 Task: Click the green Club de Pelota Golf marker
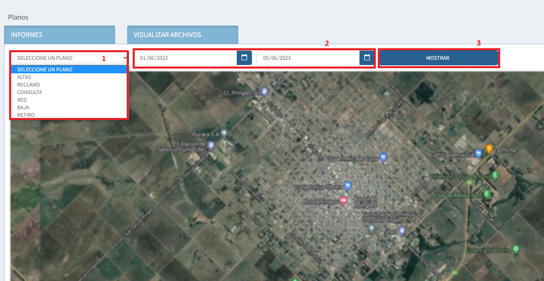point(487,194)
